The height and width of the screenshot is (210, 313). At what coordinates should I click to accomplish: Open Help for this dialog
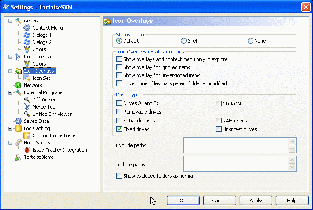coord(292,201)
